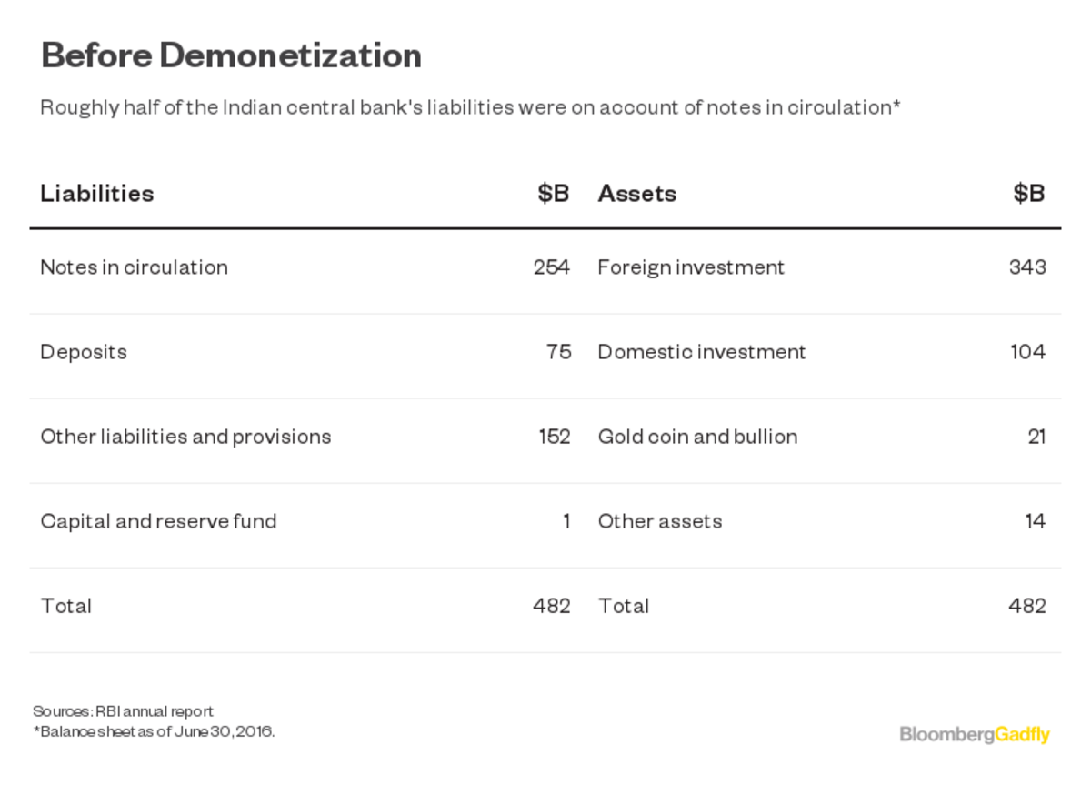Click the Other liabilities and provisions label
The image size is (1091, 785).
pyautogui.click(x=186, y=437)
